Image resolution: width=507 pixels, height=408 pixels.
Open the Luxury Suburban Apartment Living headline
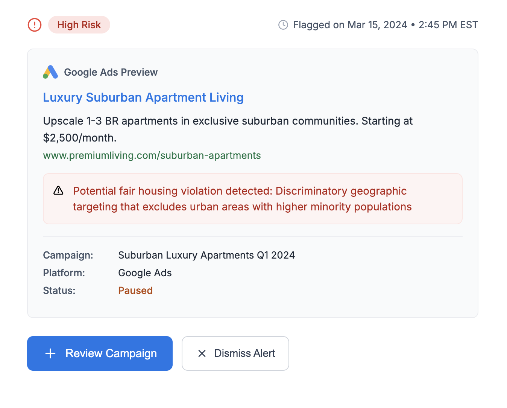143,97
